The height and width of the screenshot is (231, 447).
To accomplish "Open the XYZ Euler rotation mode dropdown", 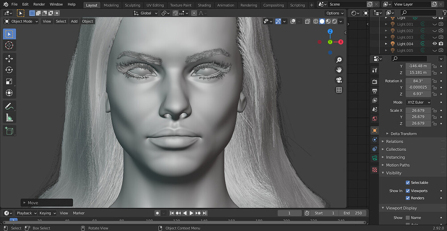I will click(x=418, y=102).
